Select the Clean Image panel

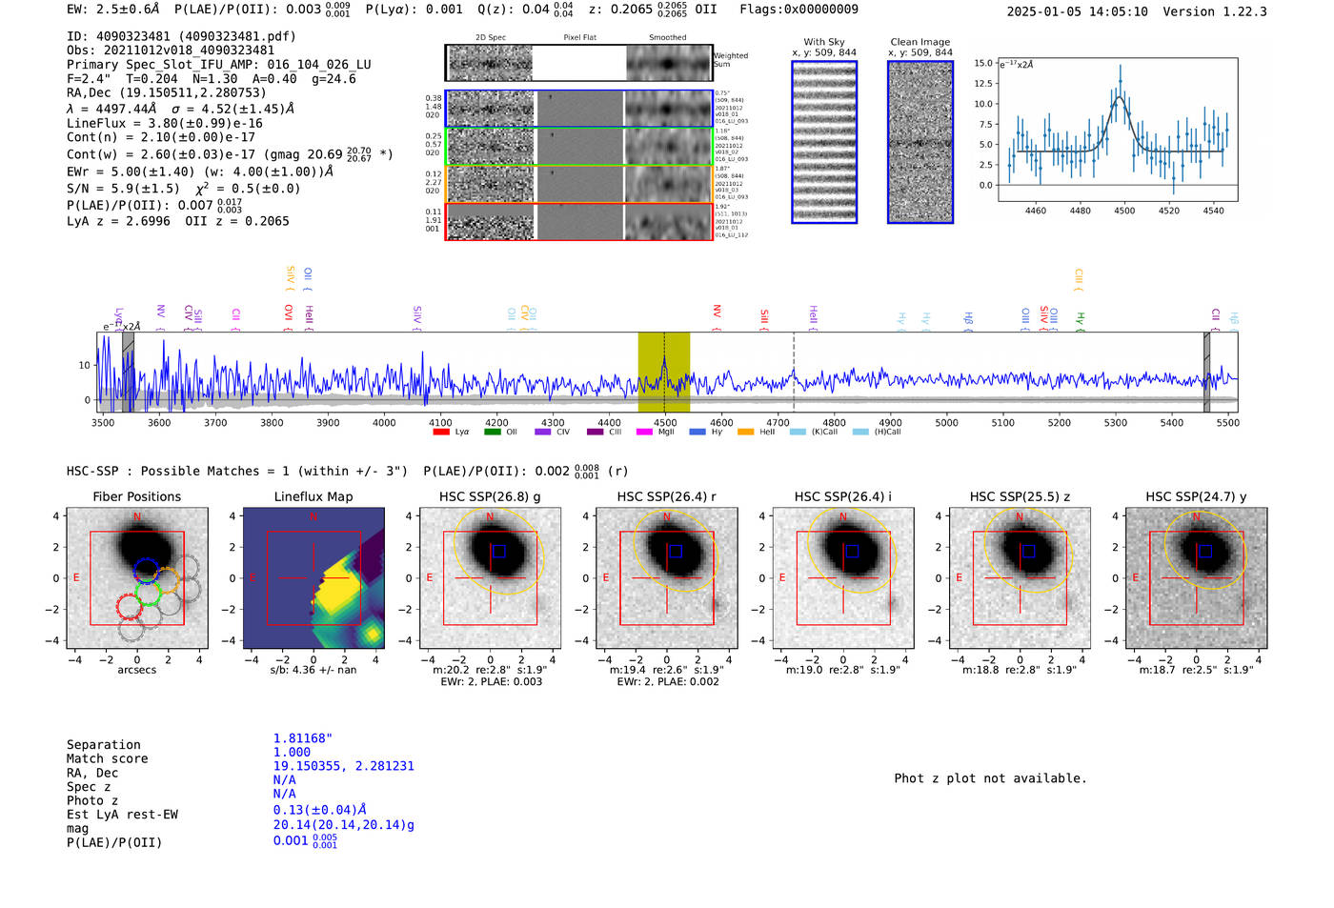click(x=920, y=142)
